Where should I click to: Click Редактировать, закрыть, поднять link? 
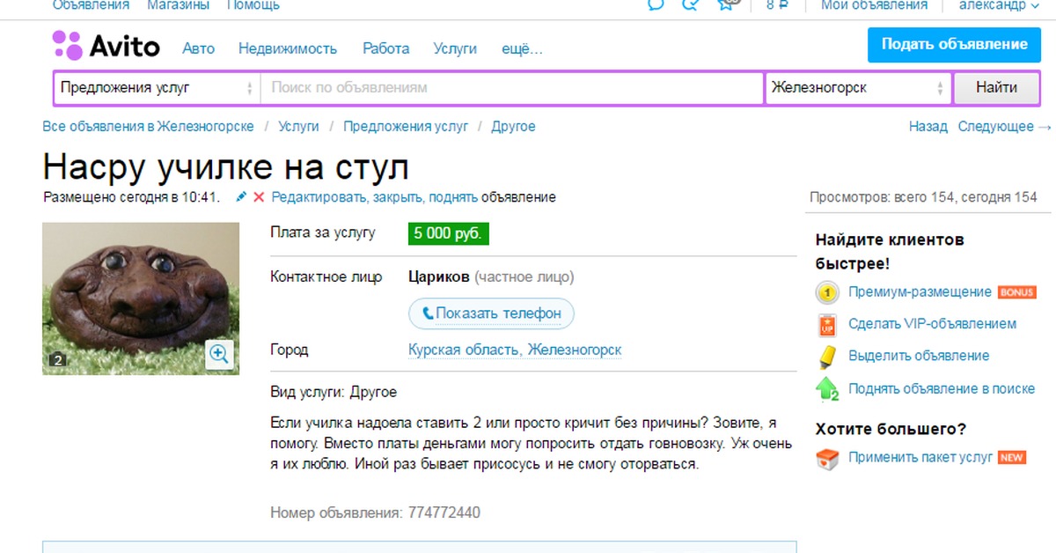[375, 197]
